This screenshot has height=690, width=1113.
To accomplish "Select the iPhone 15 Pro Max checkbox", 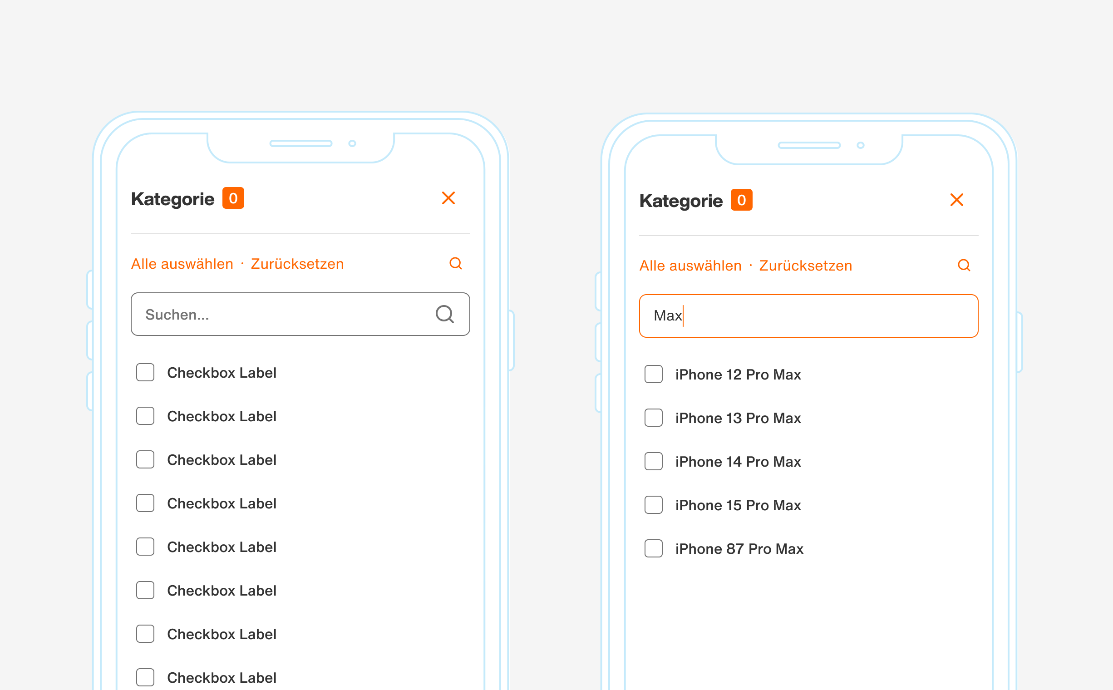I will 653,505.
